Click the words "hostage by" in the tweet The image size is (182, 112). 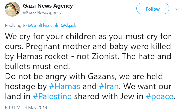tap(25, 87)
